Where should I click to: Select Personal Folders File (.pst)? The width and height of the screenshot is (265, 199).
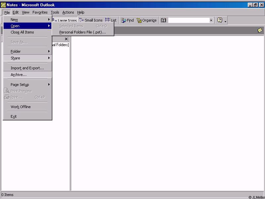[x=82, y=32]
